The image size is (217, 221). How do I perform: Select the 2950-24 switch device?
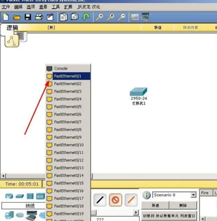click(x=139, y=92)
